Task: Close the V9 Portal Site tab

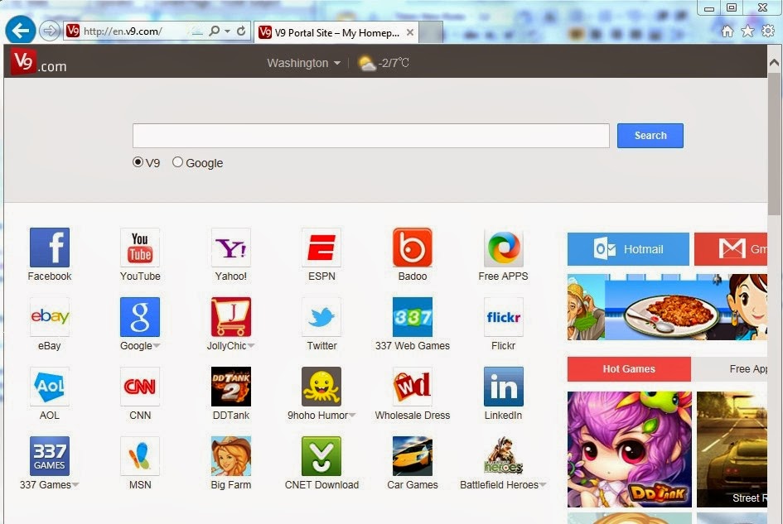Action: (410, 32)
